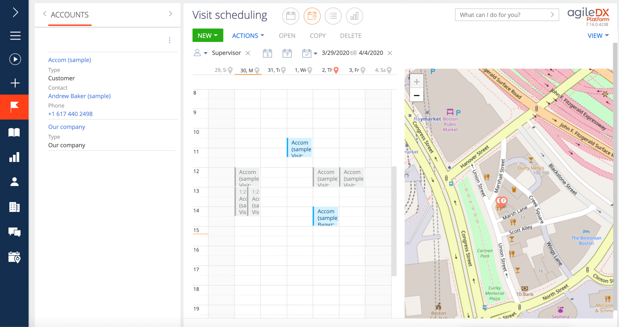Open the ACTIONS dropdown menu
Image resolution: width=619 pixels, height=327 pixels.
pos(248,36)
